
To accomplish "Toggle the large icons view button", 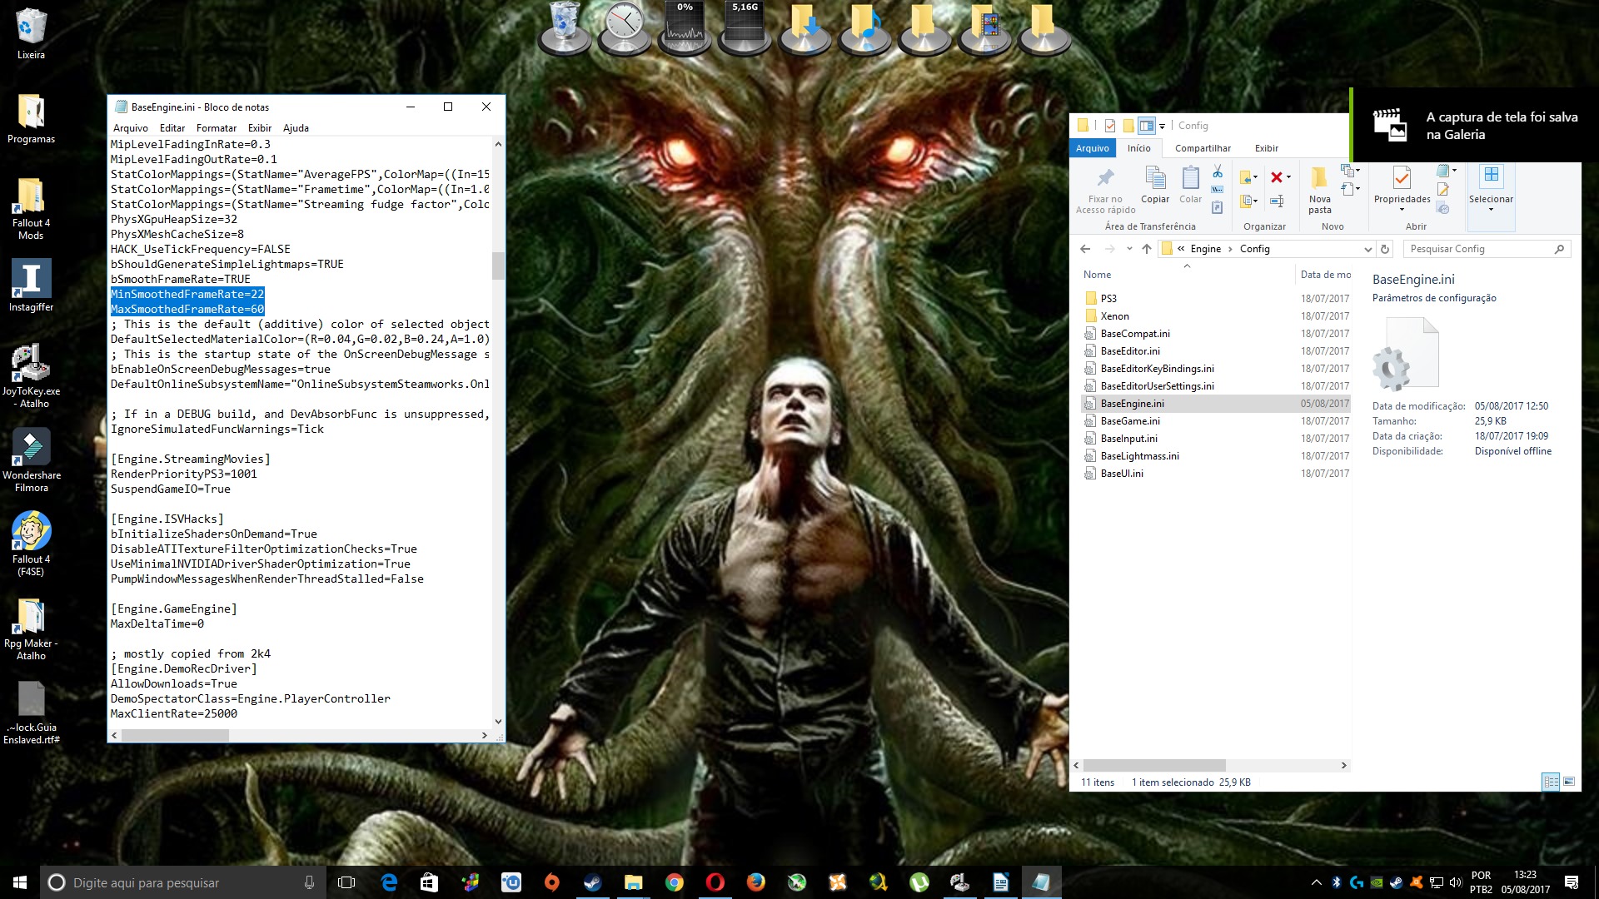I will point(1569,782).
